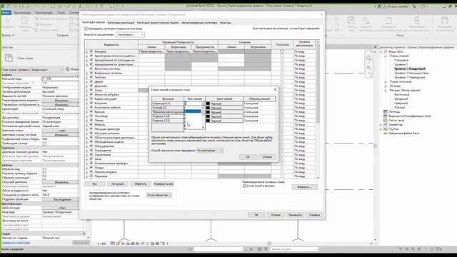Open line weight dropdown arrow for Структура row
This screenshot has height=257, width=457.
pos(203,104)
